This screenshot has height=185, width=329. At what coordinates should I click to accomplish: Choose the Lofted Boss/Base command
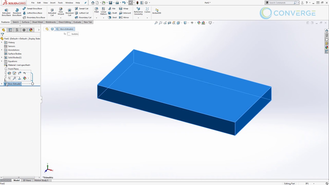click(32, 13)
